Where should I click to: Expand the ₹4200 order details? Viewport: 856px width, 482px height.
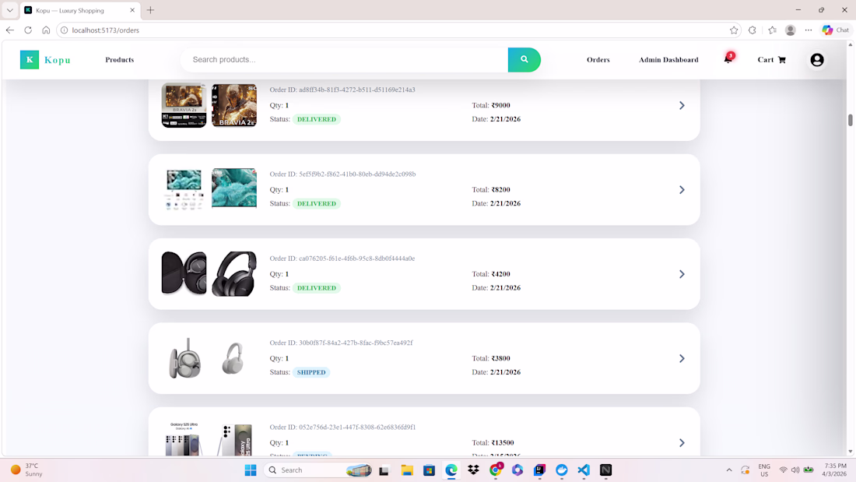(x=682, y=274)
